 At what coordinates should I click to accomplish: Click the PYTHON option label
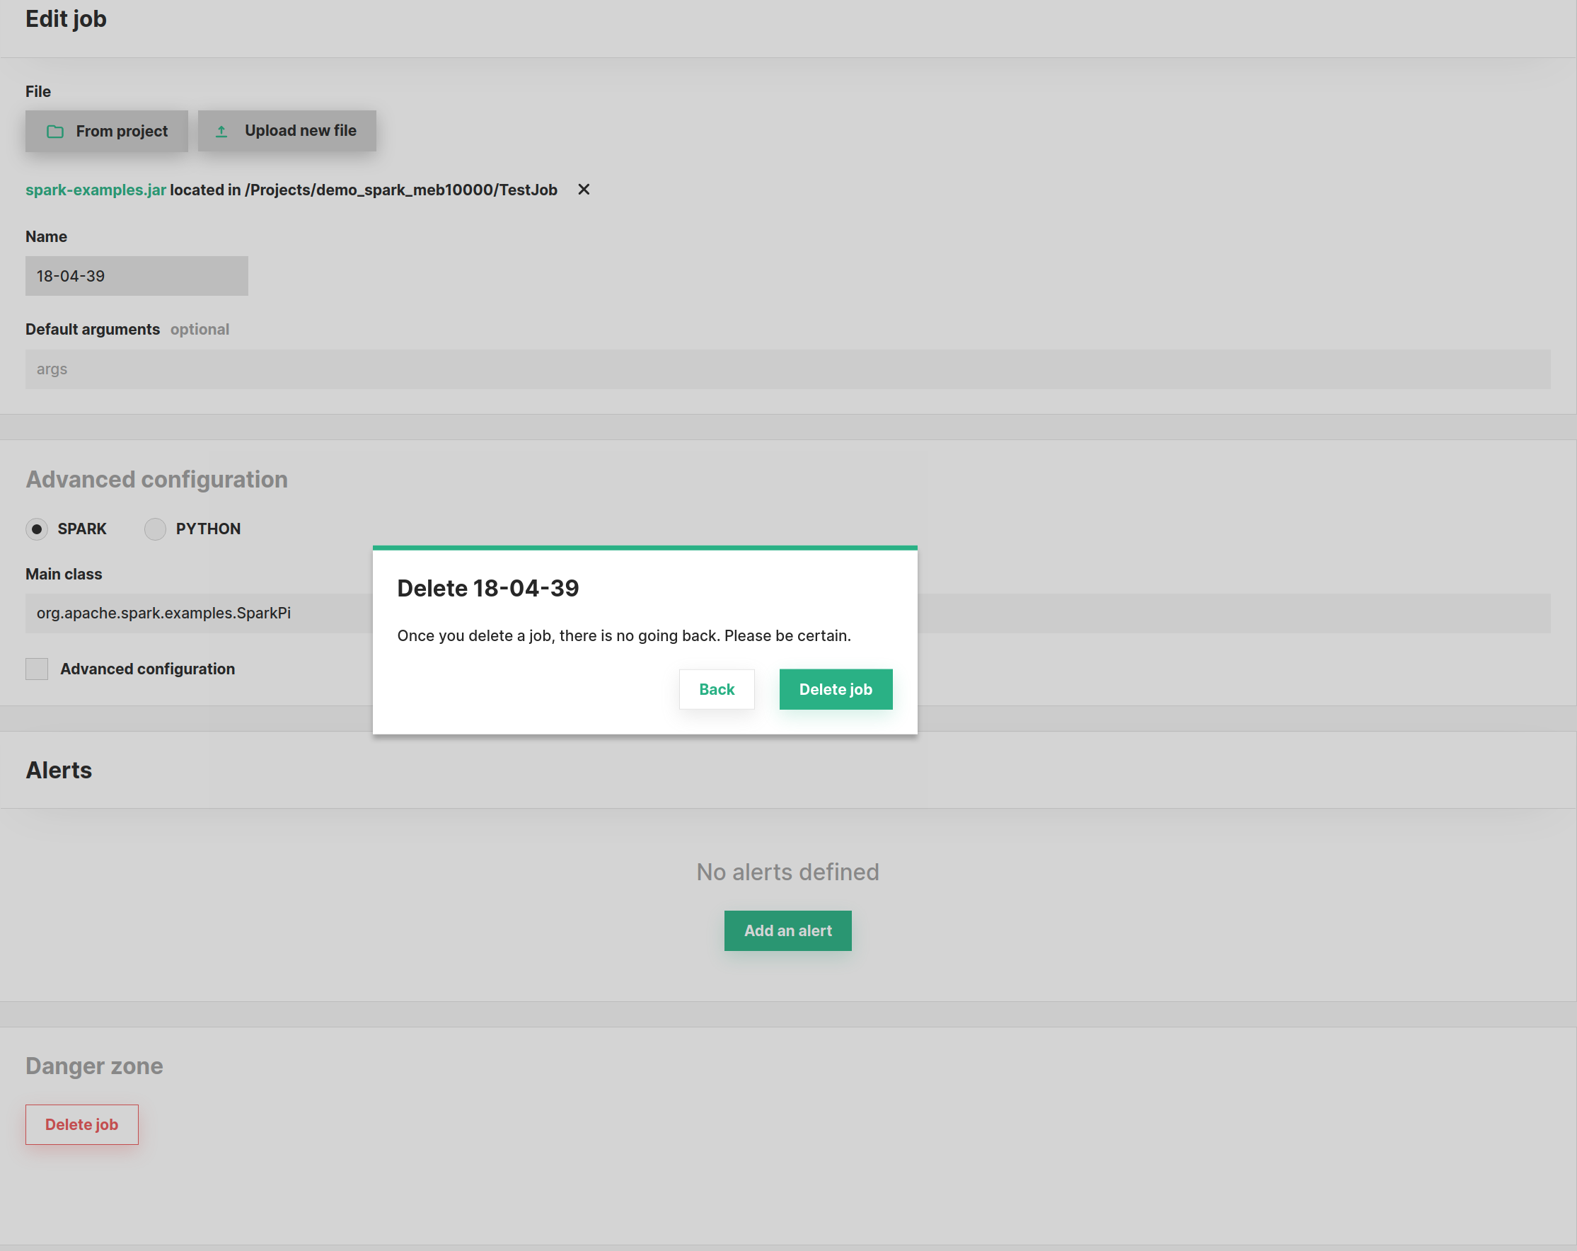208,528
